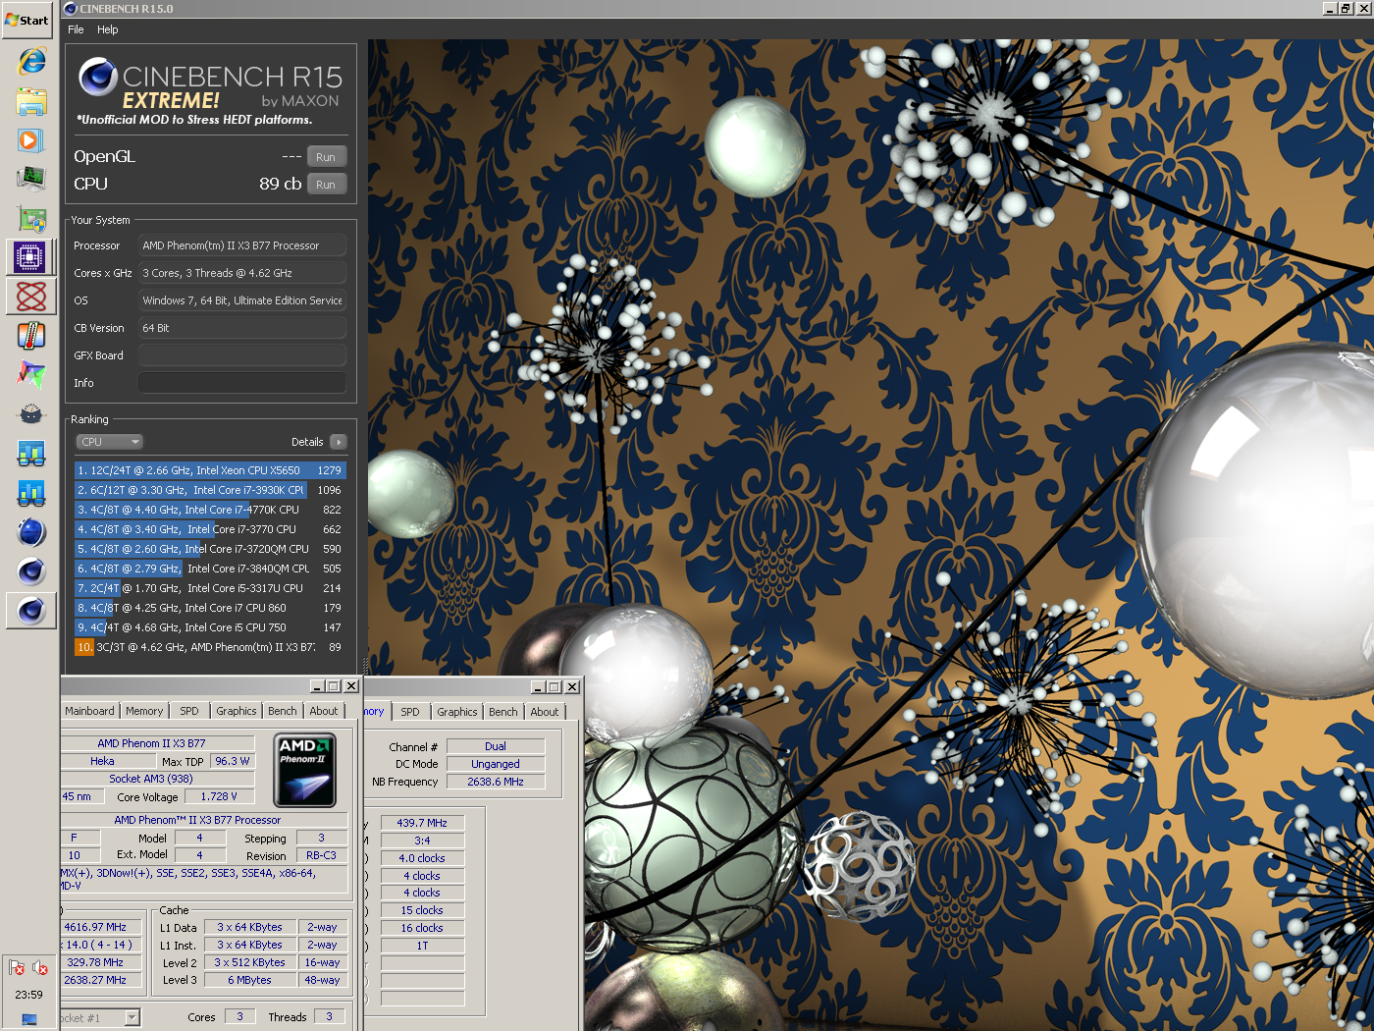Select ranking row 10 AMD Phenom II X3 B77

point(210,647)
